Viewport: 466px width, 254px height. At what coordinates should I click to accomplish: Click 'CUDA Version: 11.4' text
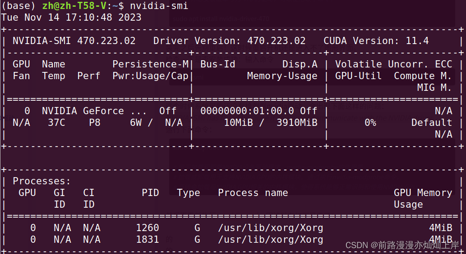pos(376,40)
